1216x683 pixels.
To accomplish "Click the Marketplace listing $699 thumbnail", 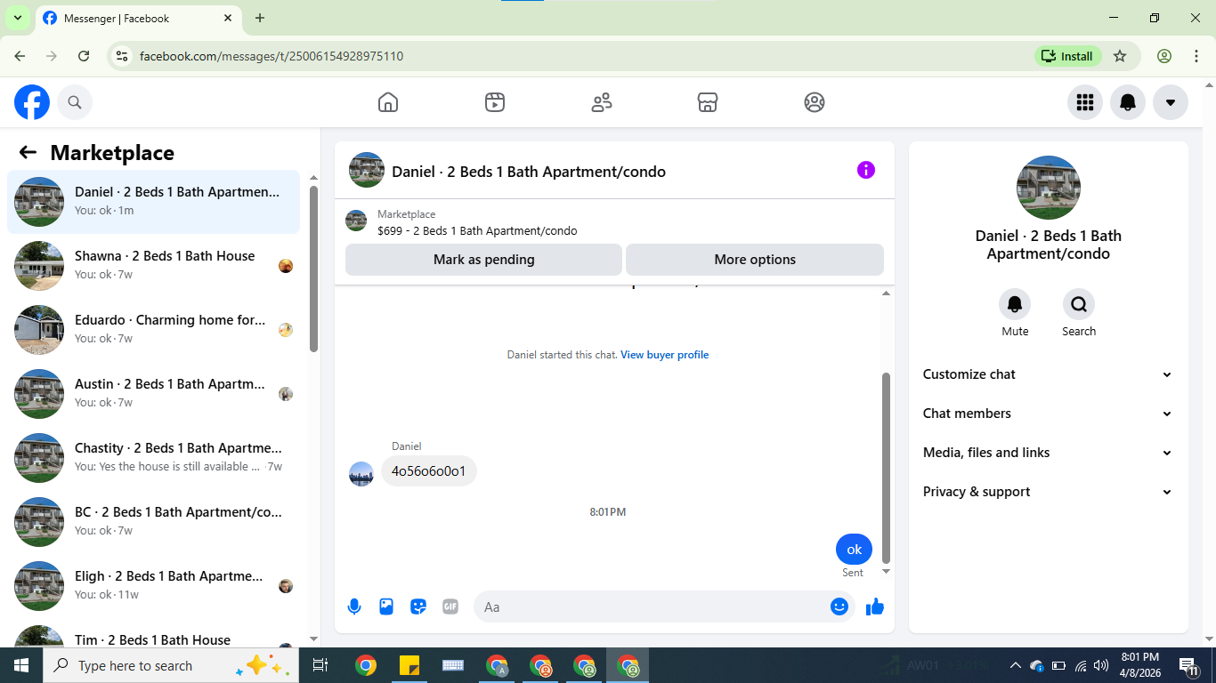I will click(x=356, y=221).
